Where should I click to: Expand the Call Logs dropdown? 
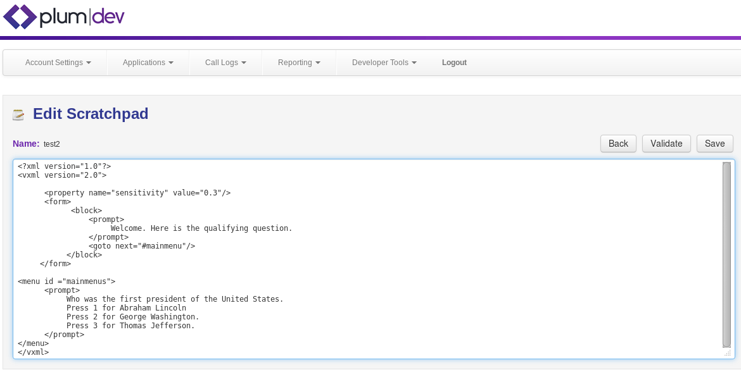225,63
